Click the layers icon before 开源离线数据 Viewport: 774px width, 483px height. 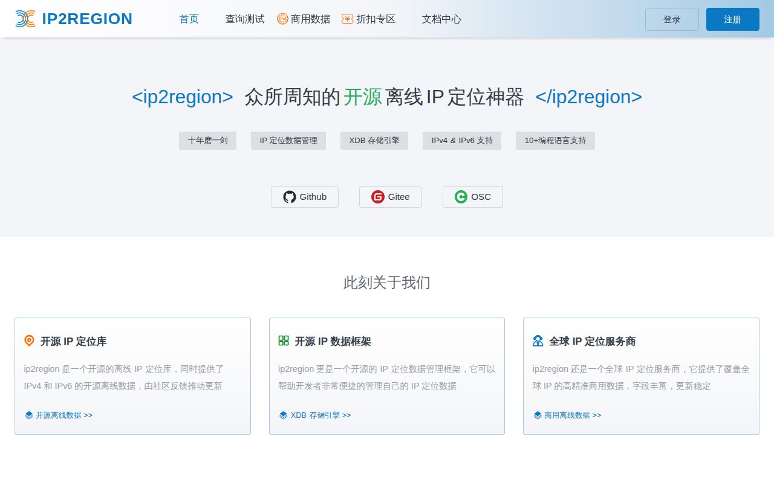click(28, 415)
